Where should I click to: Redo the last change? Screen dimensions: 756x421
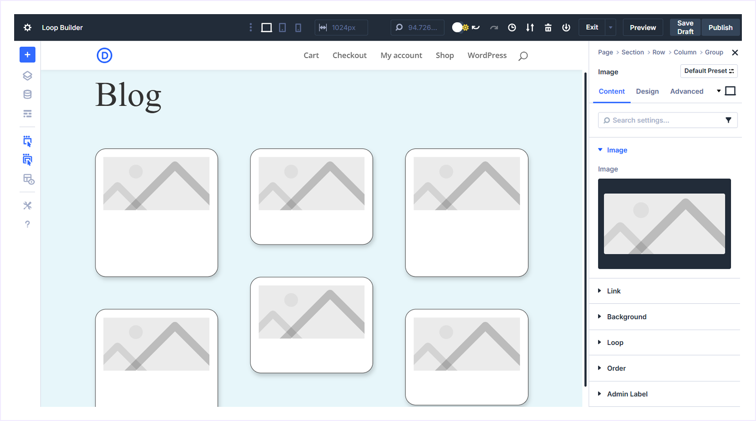[x=494, y=27]
